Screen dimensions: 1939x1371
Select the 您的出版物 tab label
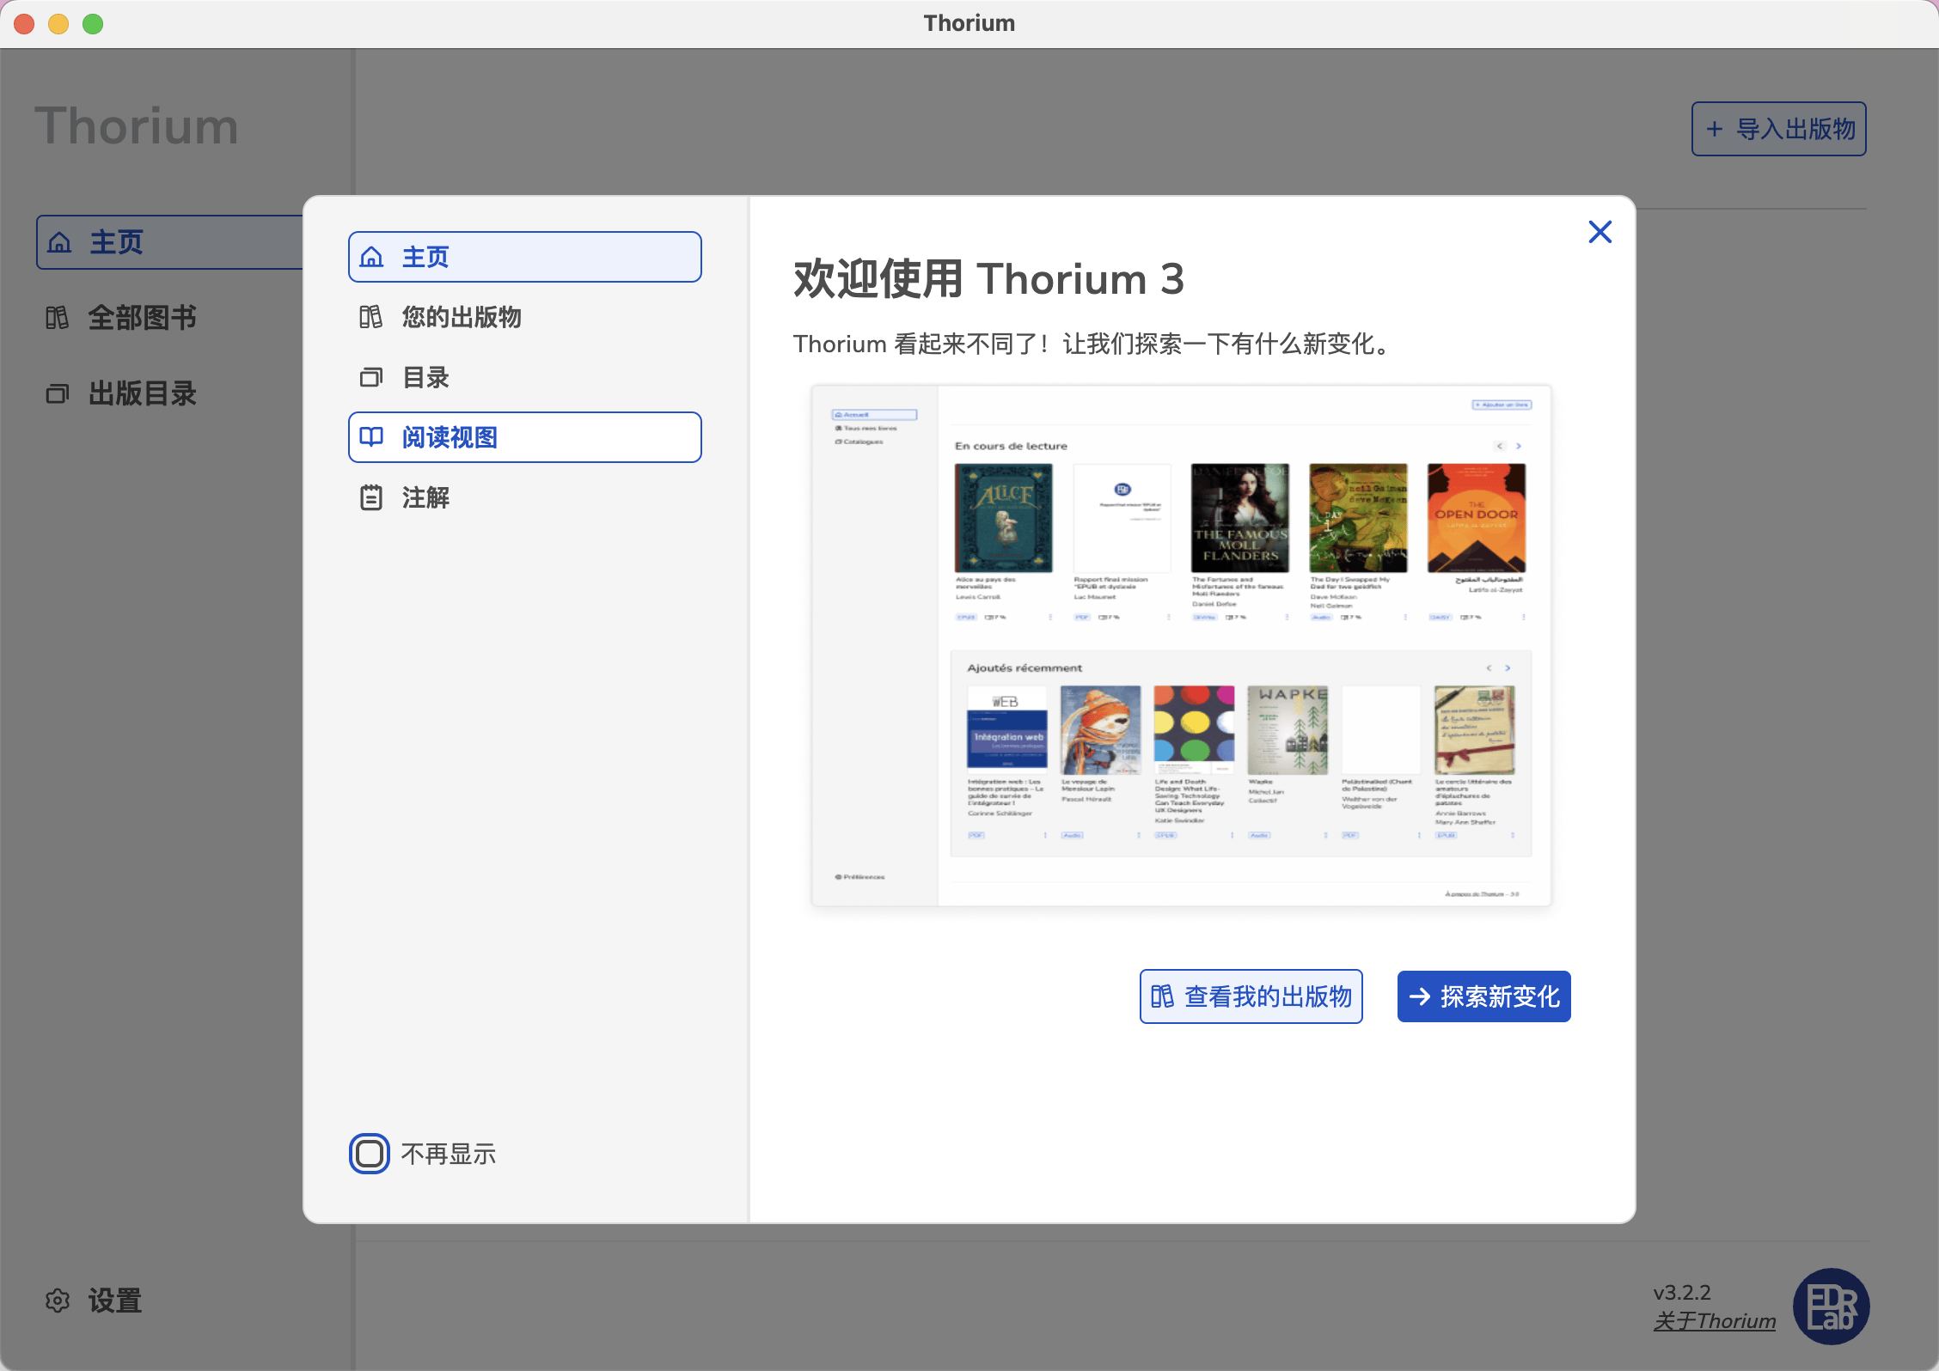[462, 317]
